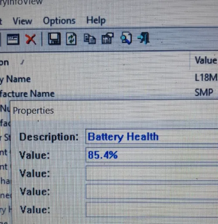The width and height of the screenshot is (218, 224).
Task: Open the Options menu
Action: click(59, 21)
